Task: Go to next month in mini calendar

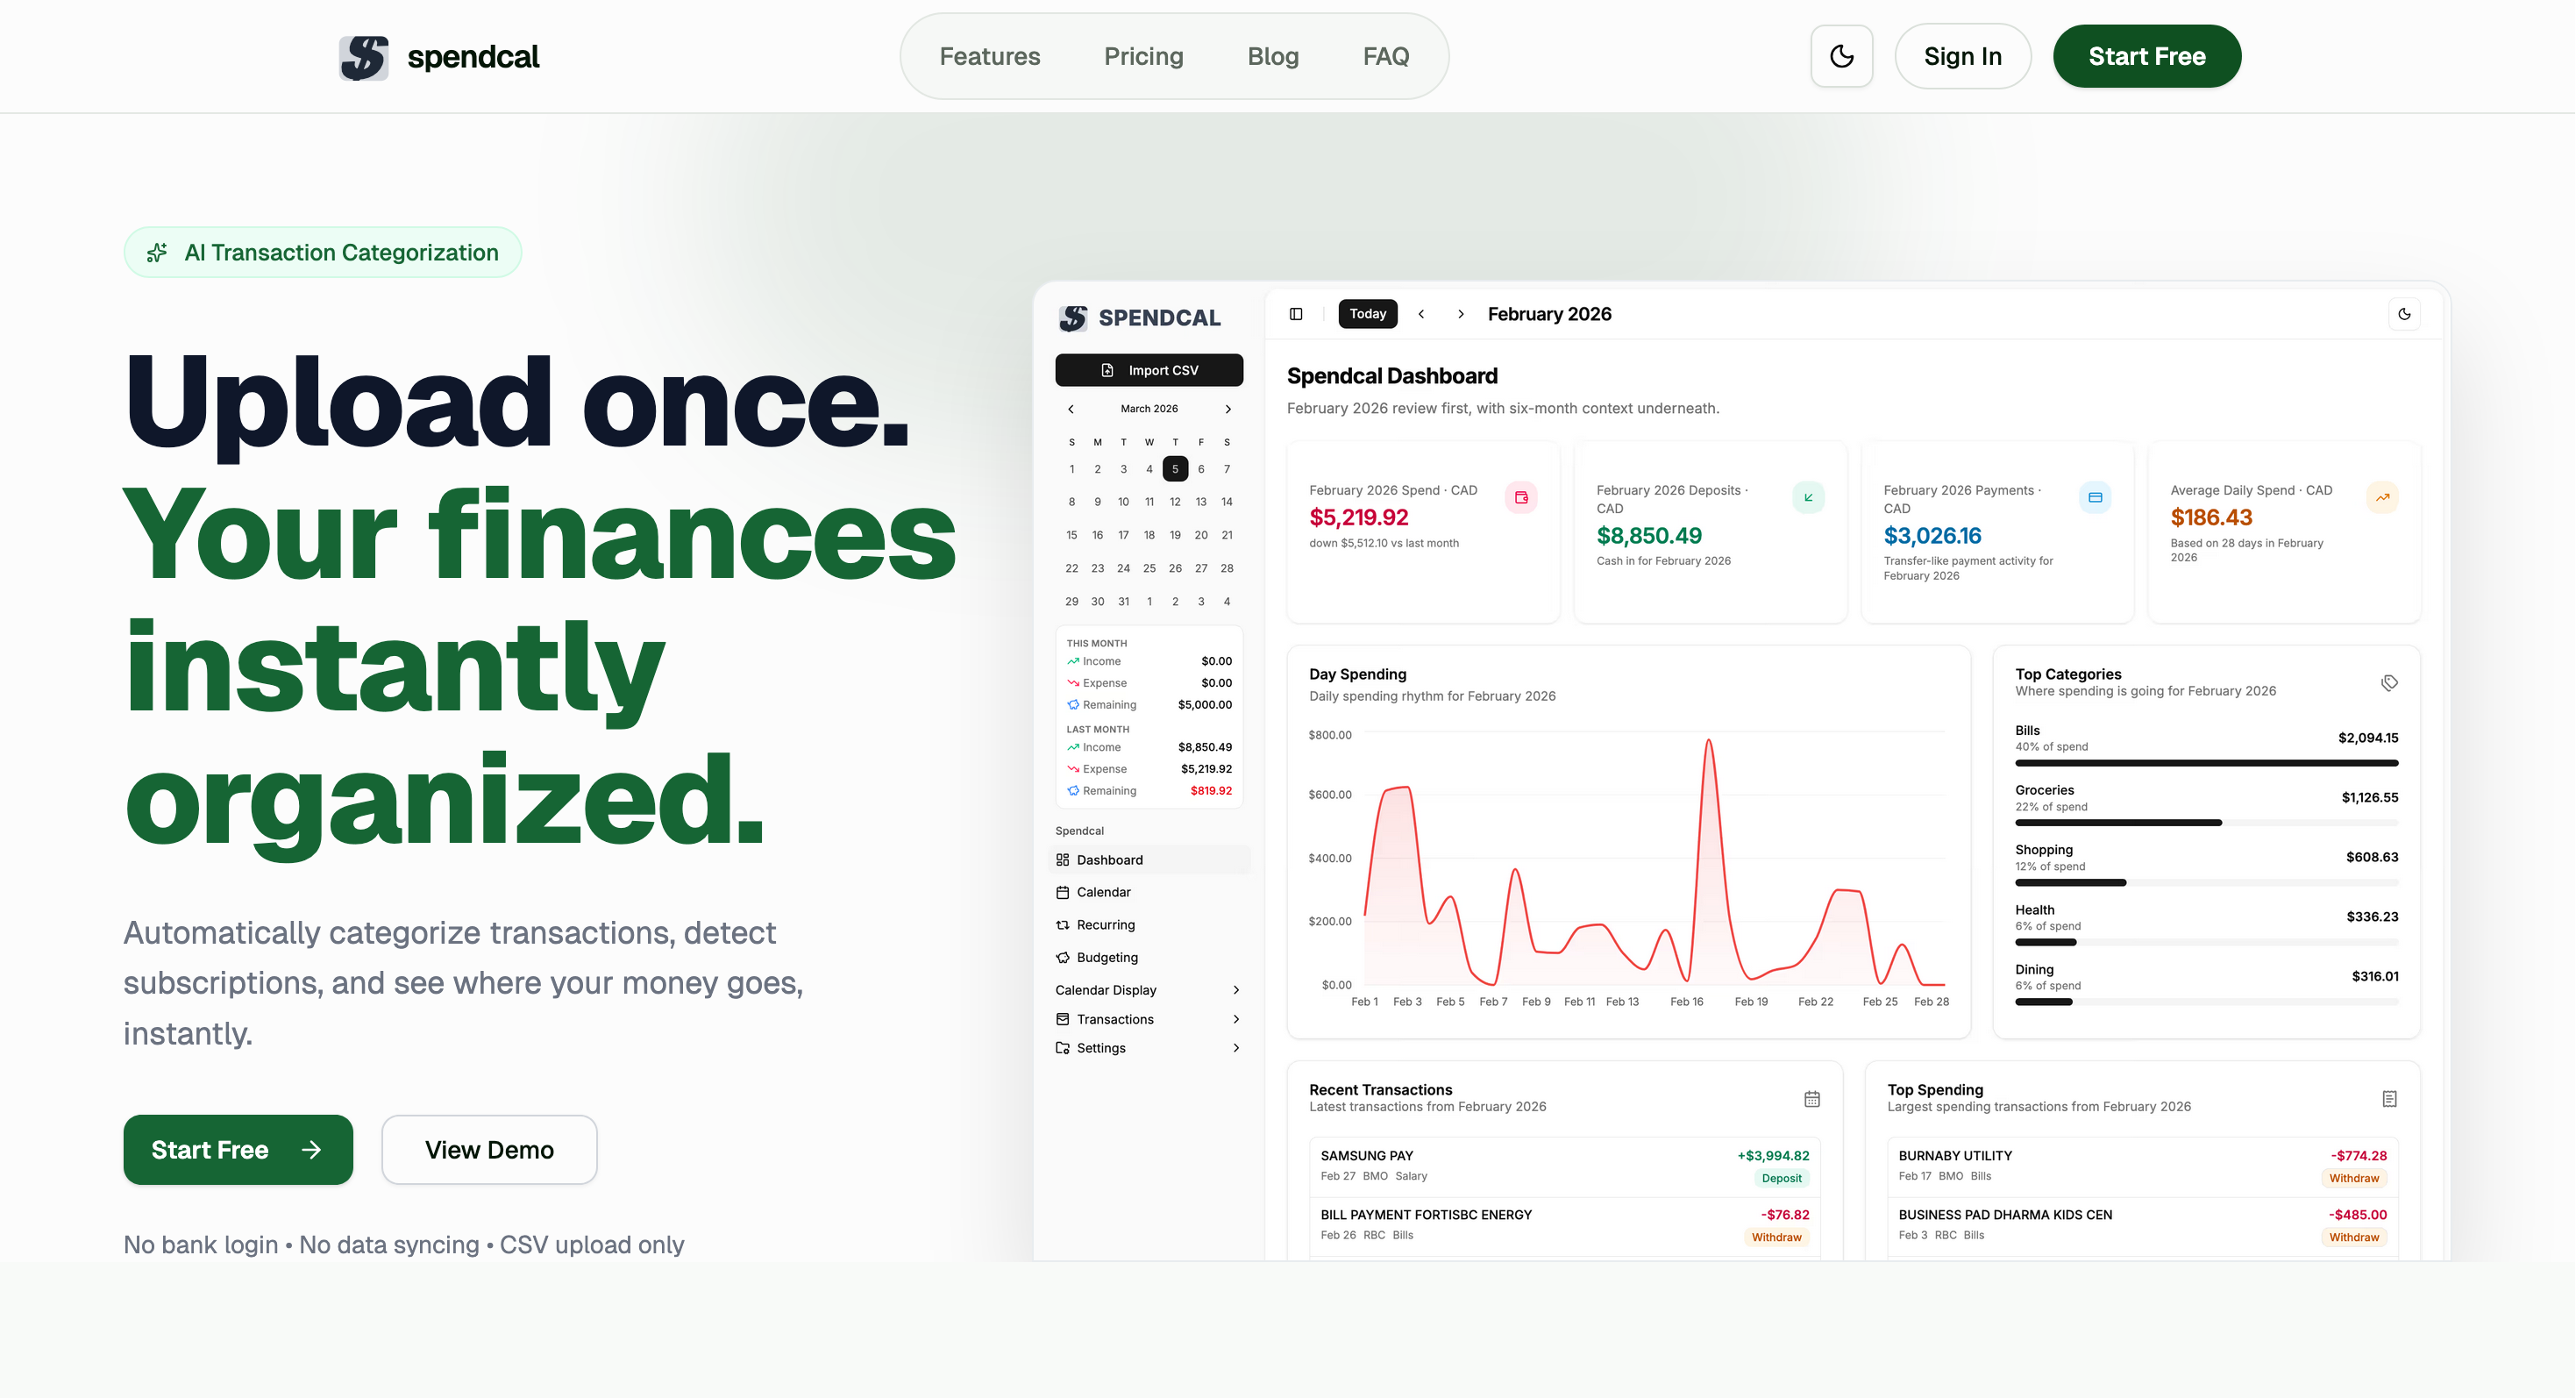Action: click(x=1228, y=409)
